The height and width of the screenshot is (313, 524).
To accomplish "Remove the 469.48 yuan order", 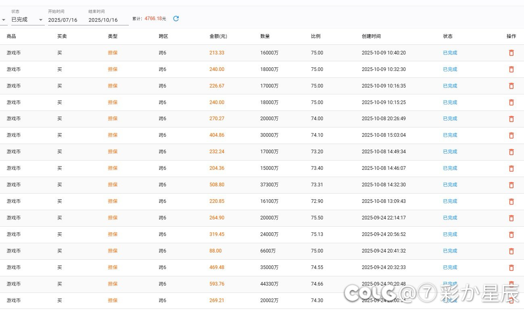I will point(511,268).
